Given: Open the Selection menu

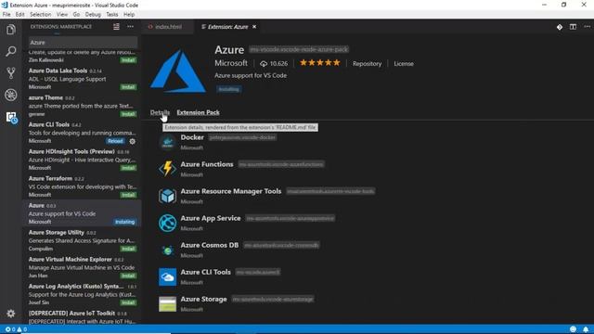Looking at the screenshot, I should point(41,15).
